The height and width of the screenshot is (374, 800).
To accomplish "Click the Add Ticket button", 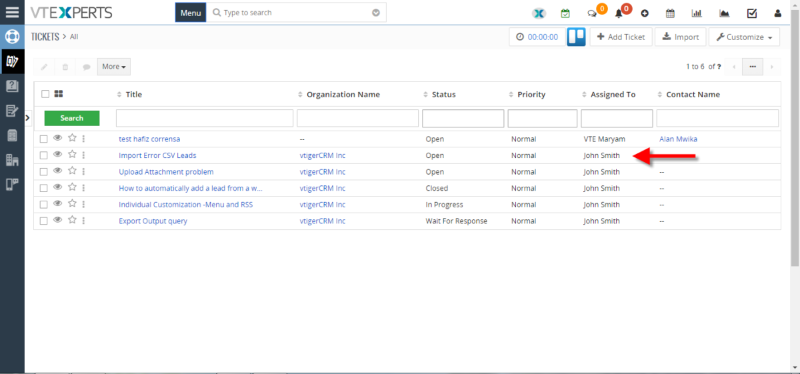I will pyautogui.click(x=621, y=37).
